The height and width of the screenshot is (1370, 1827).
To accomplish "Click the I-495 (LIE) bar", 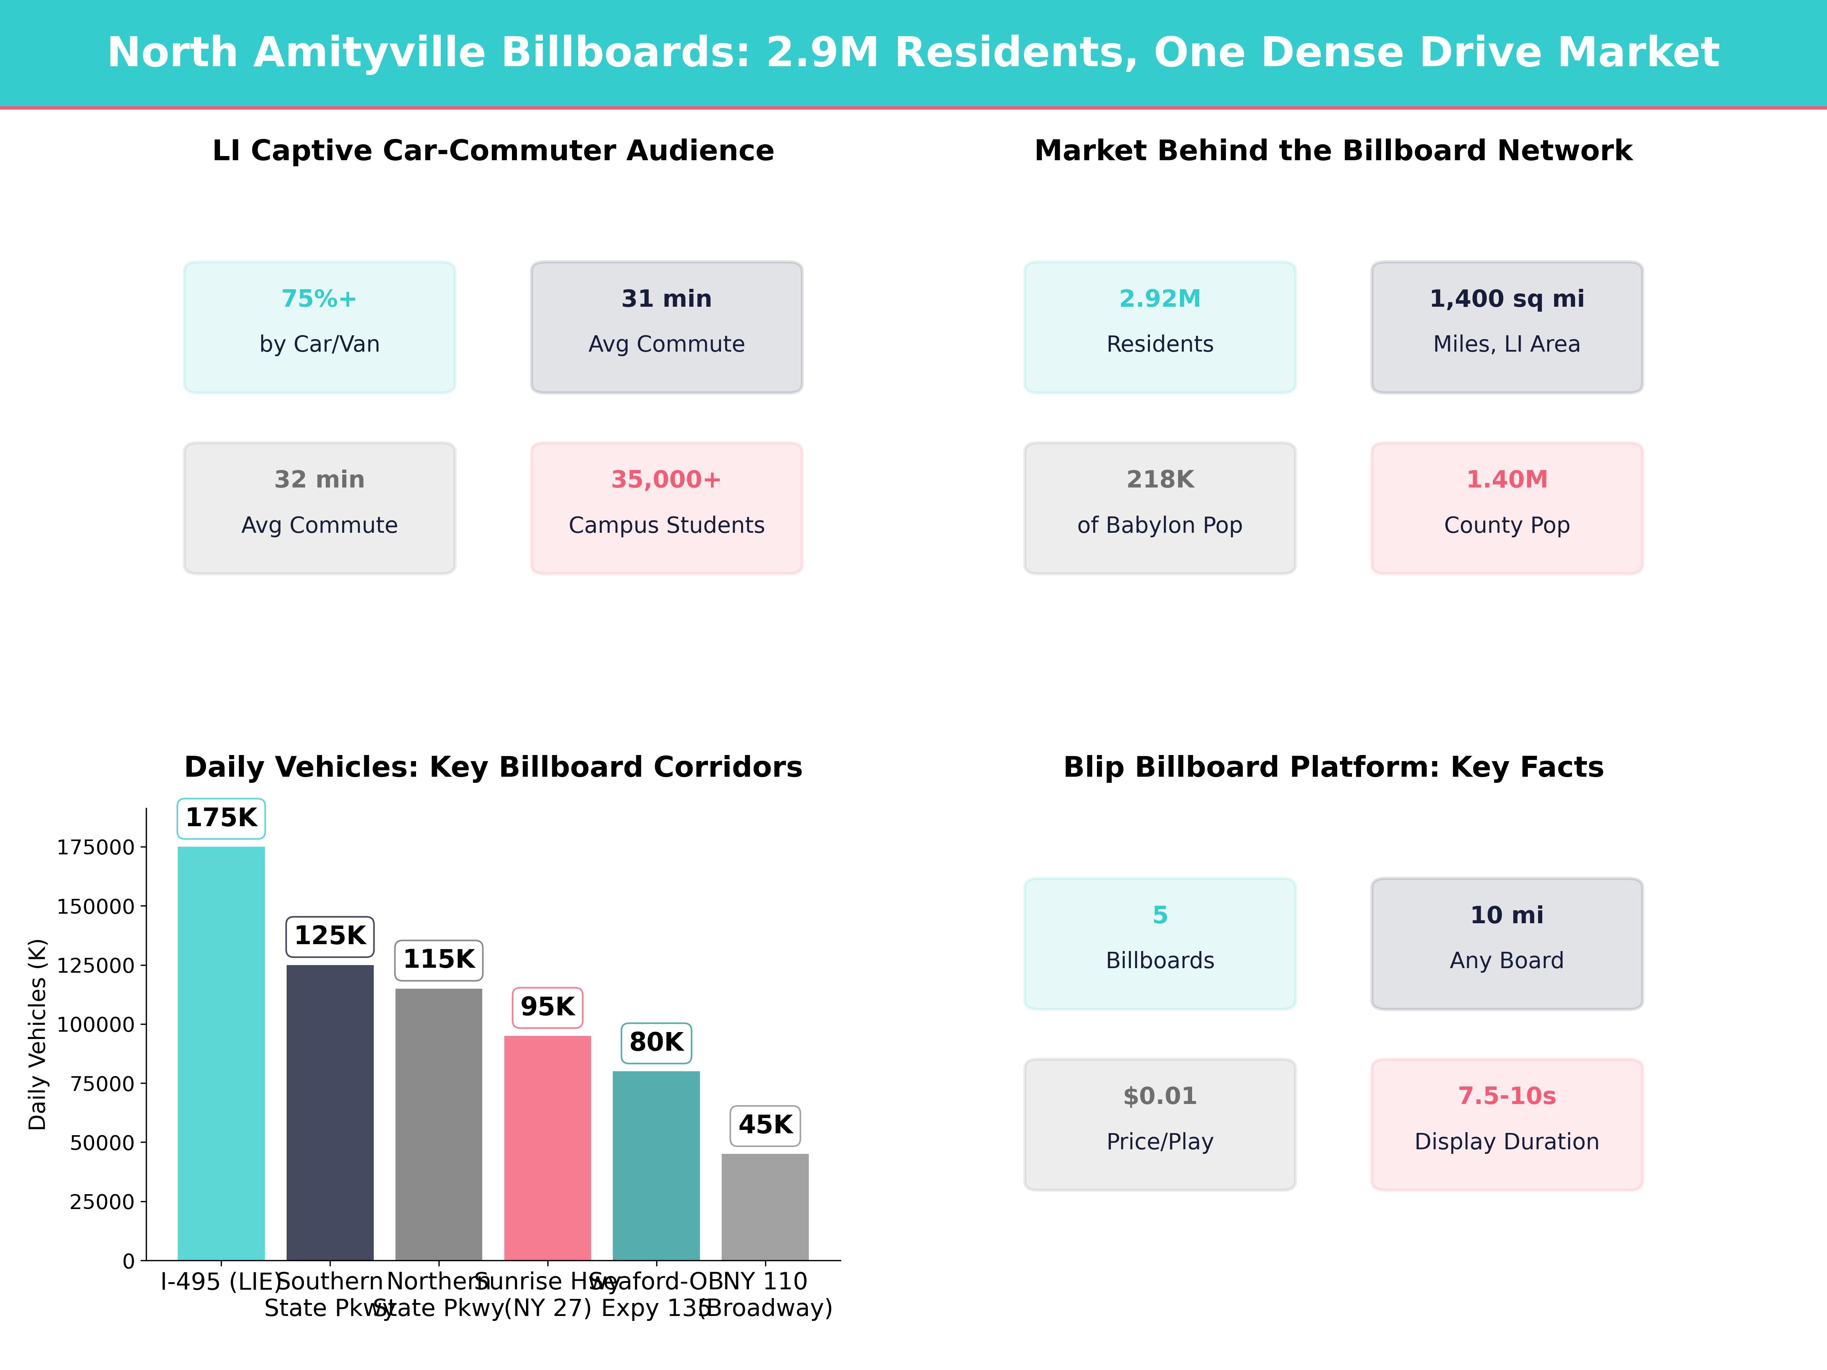I will point(222,1053).
